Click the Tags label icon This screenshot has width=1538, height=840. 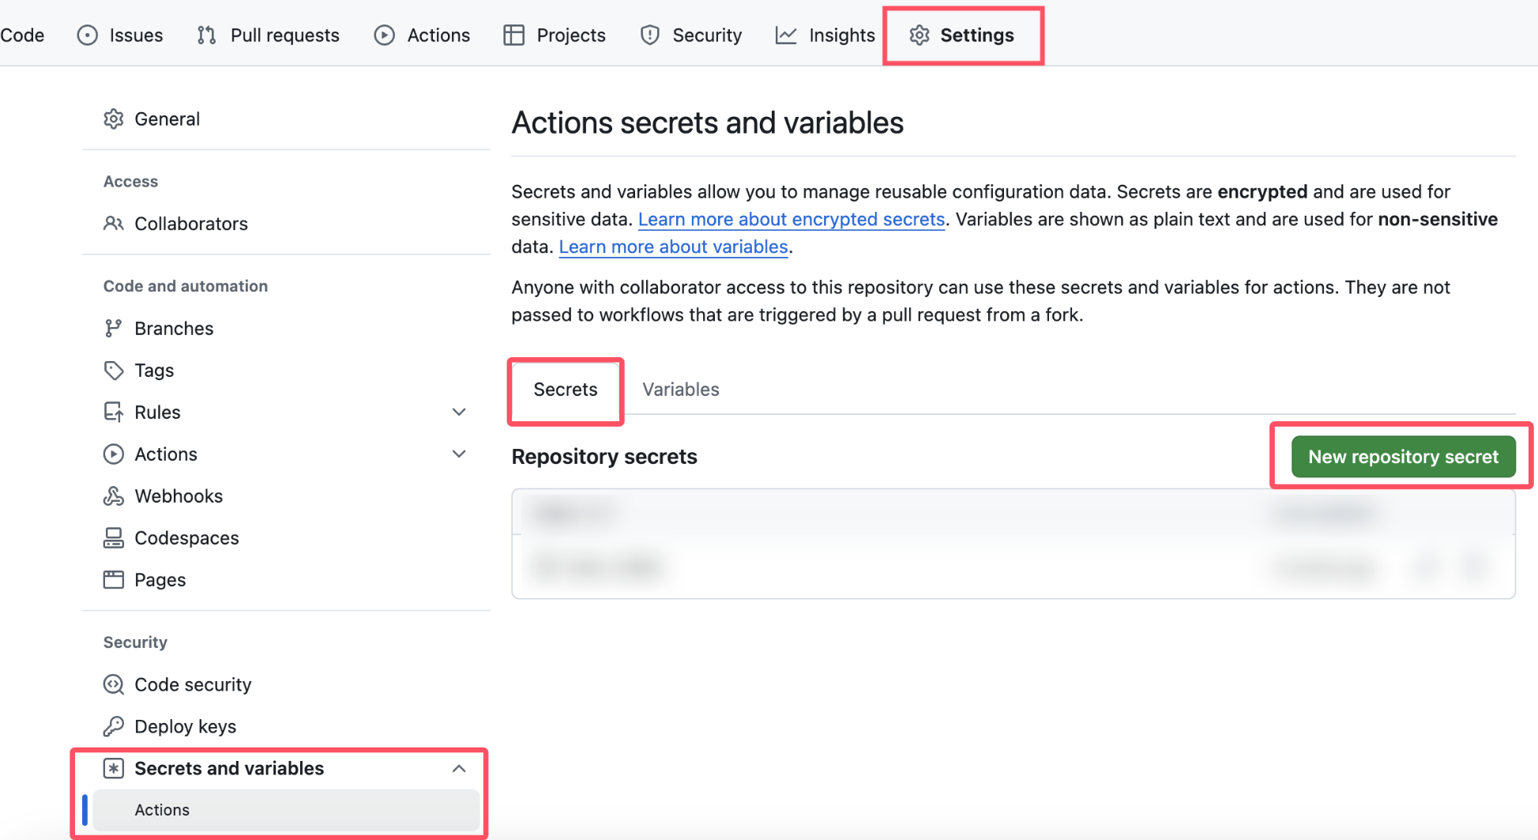pyautogui.click(x=114, y=371)
